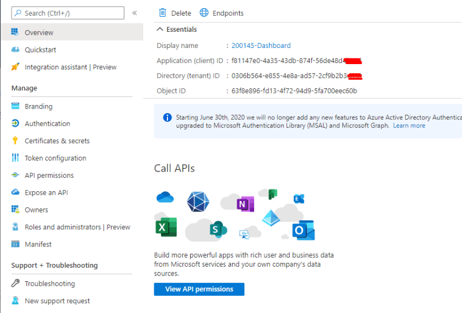The width and height of the screenshot is (462, 313).
Task: Click the Branding icon
Action: 15,106
